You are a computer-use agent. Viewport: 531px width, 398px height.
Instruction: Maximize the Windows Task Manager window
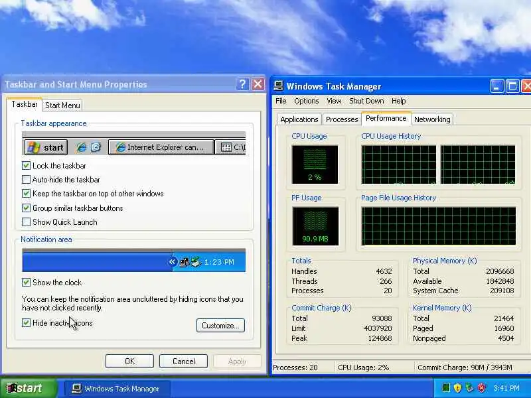(512, 86)
